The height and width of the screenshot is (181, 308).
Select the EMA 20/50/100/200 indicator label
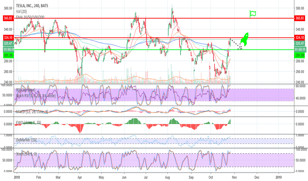pyautogui.click(x=30, y=17)
